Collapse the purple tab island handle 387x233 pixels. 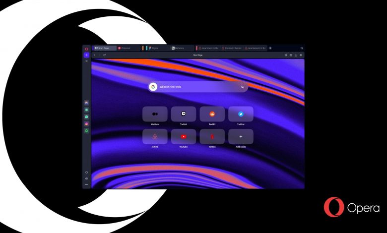coord(93,48)
